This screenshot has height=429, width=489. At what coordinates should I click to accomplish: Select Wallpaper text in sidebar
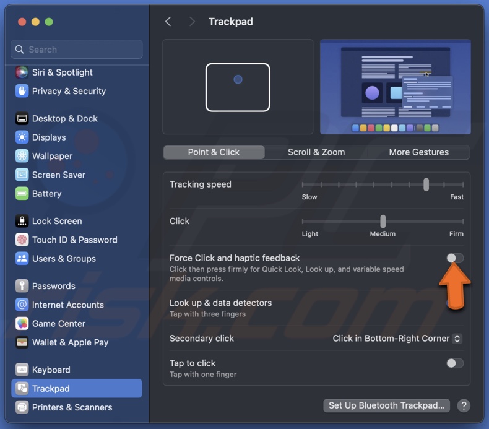53,156
